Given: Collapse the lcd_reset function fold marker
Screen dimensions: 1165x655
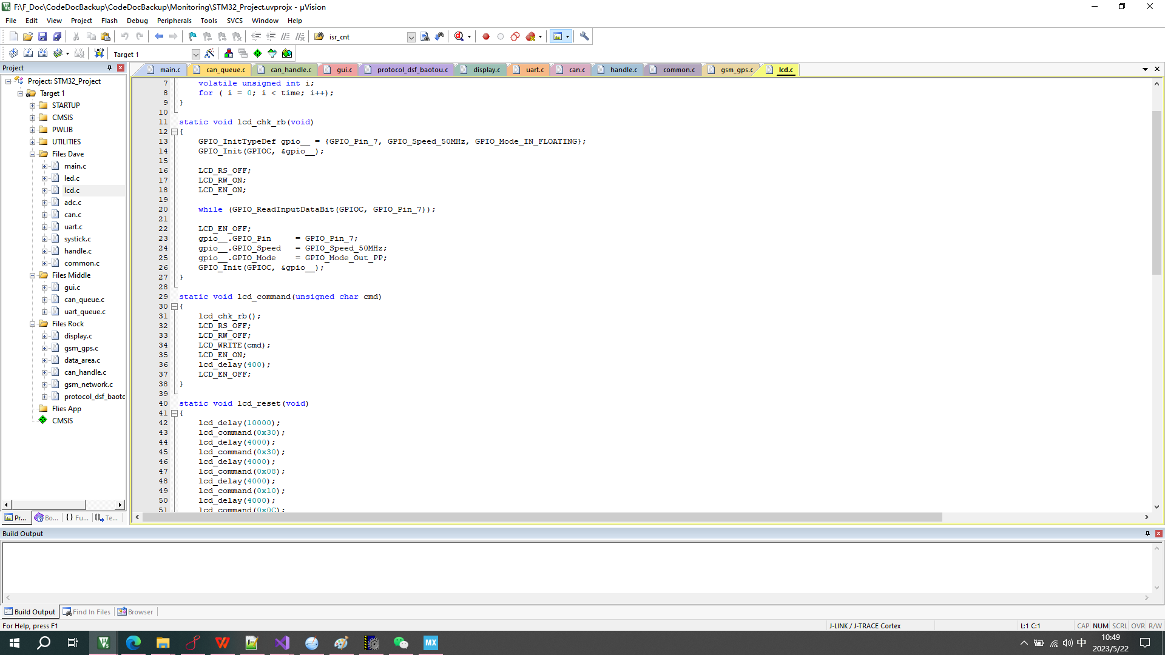Looking at the screenshot, I should (x=174, y=413).
